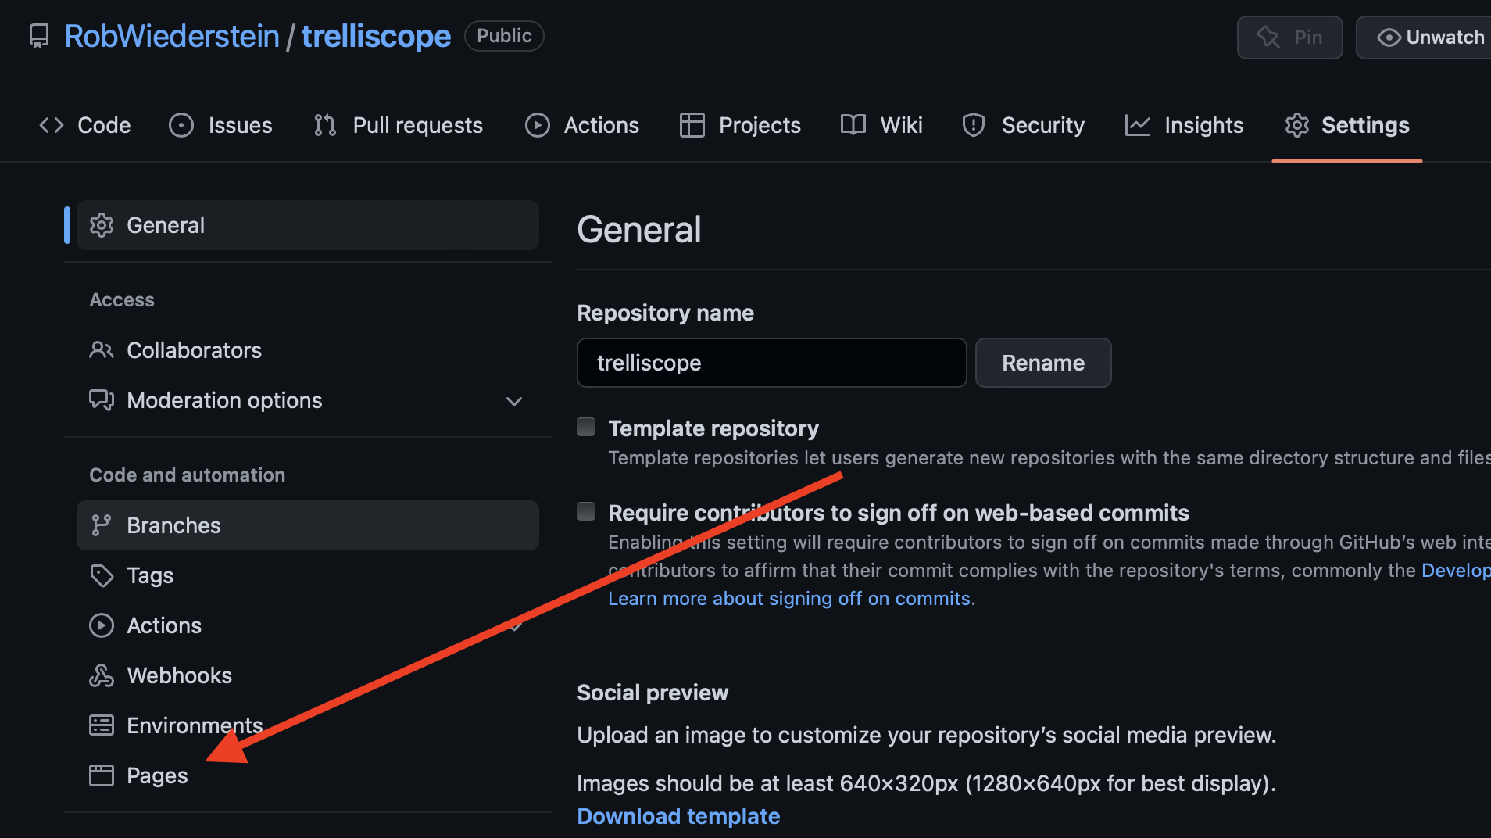Click into the Repository name text field

(772, 363)
